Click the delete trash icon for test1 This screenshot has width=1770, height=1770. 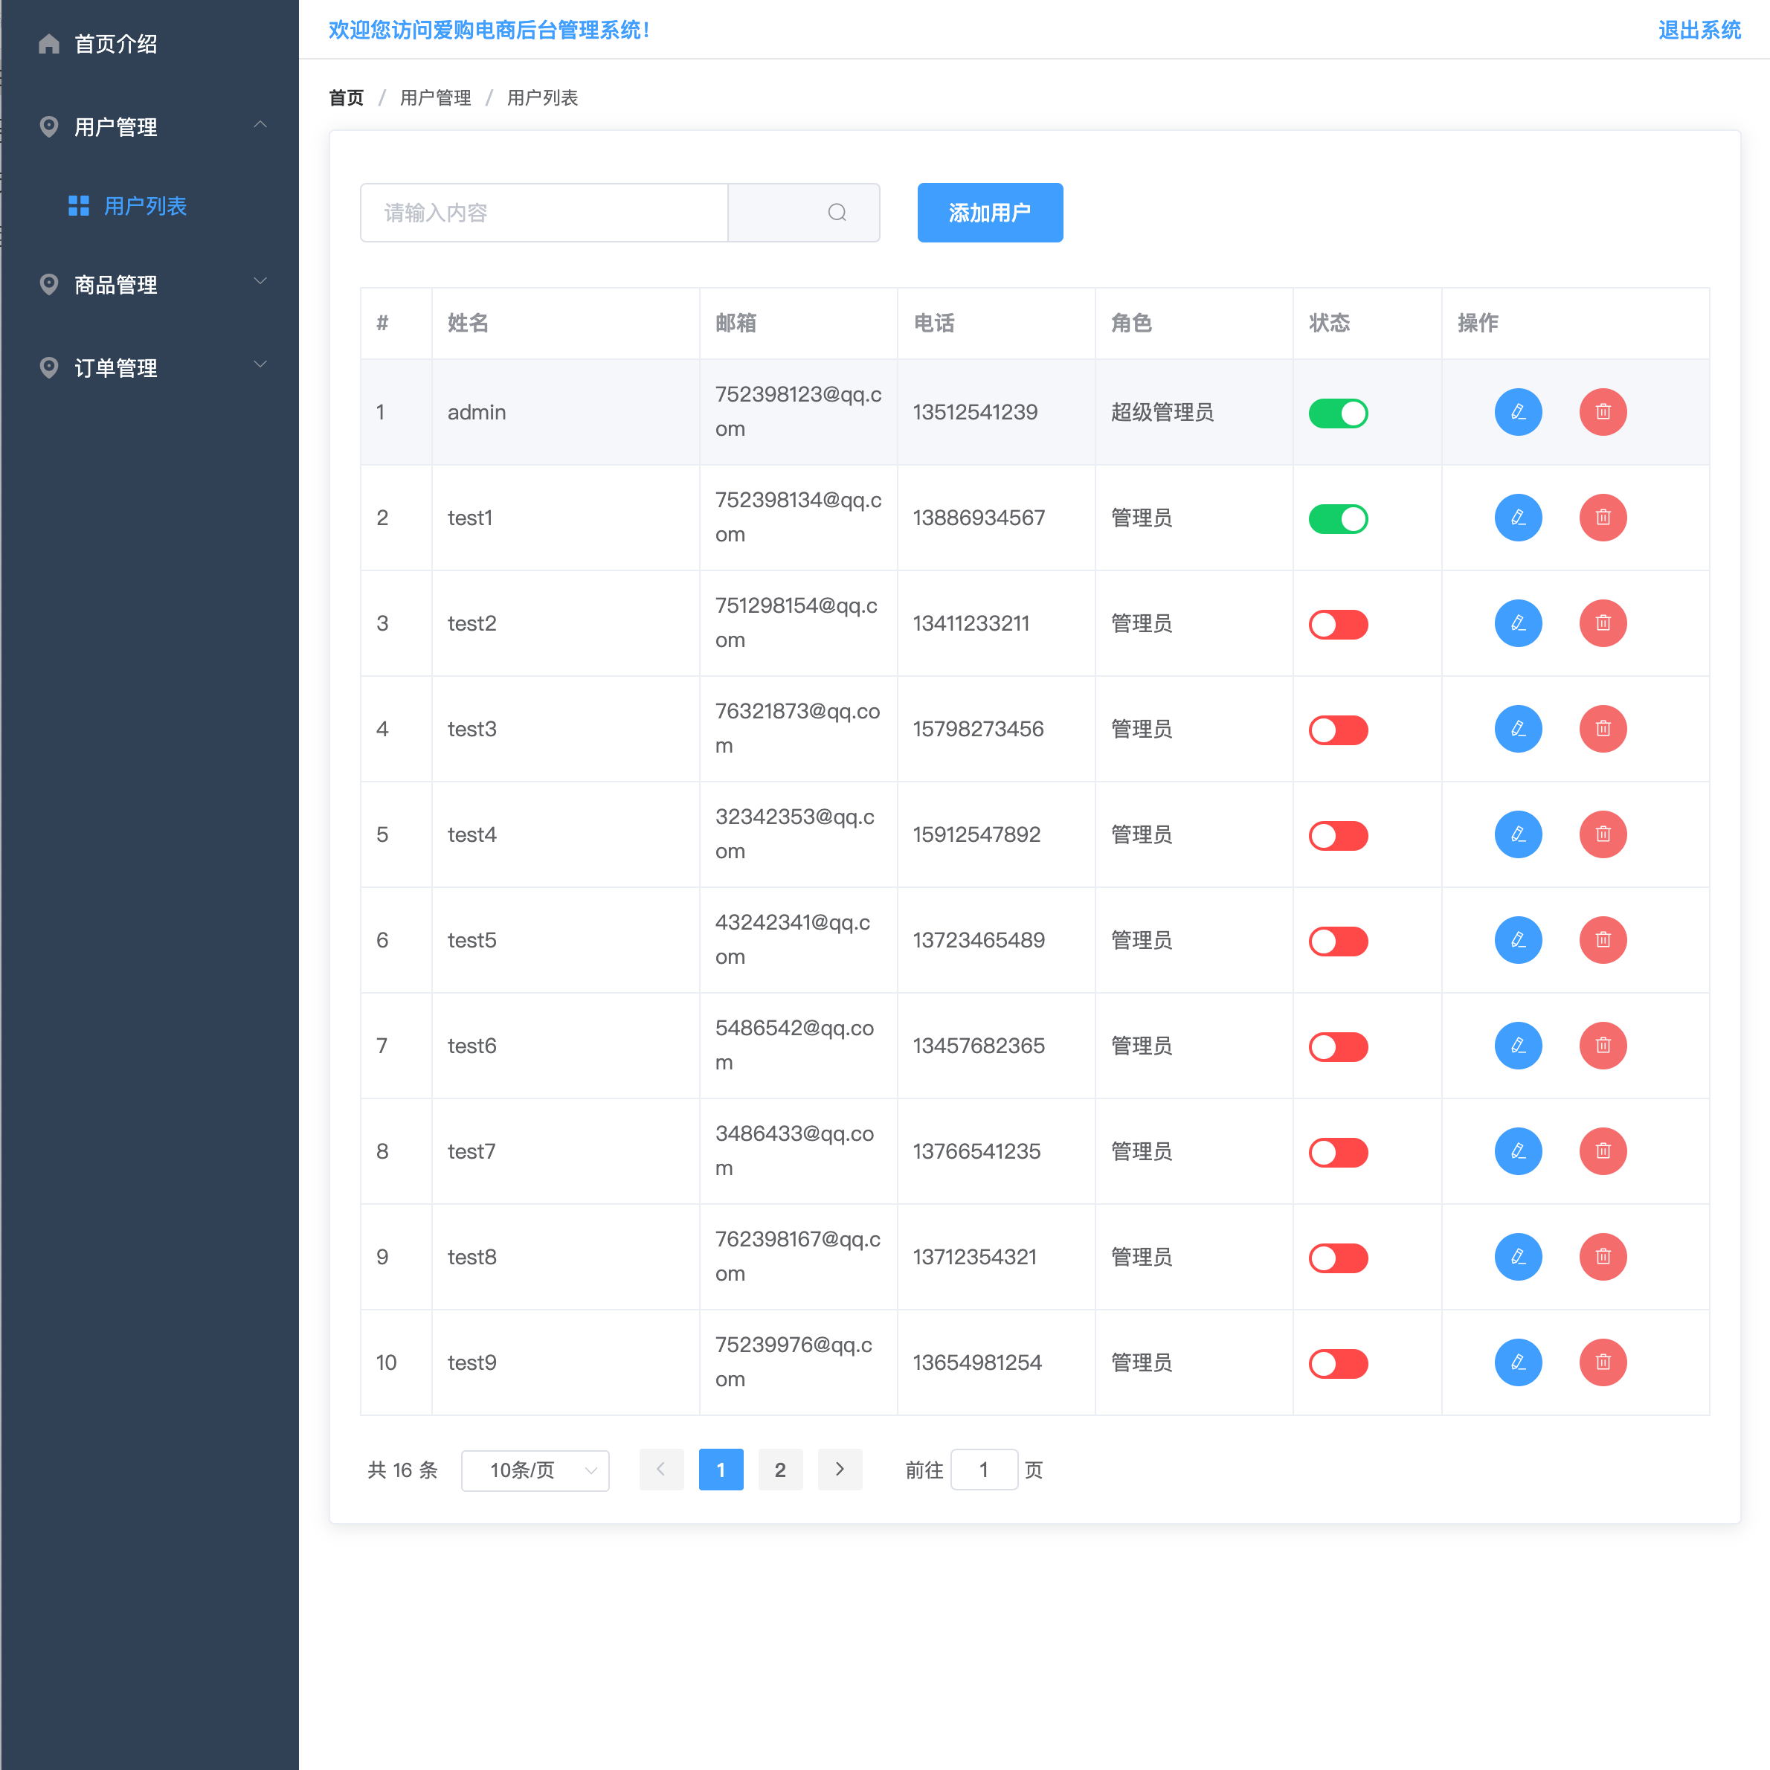coord(1603,518)
